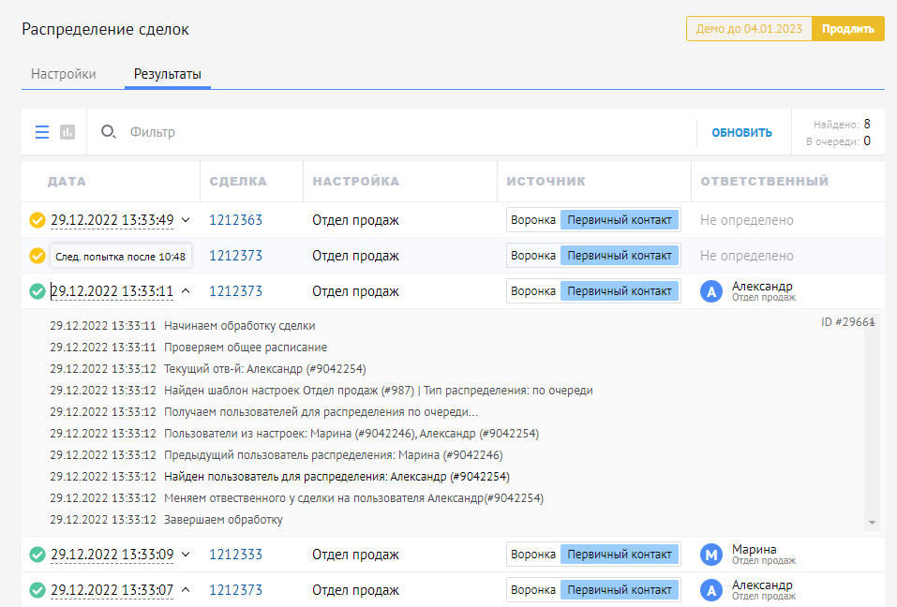Click the СДЕЛКА column header

238,181
